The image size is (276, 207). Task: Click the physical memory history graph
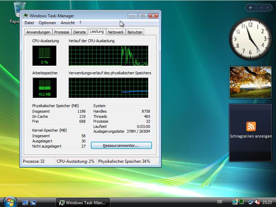(x=108, y=88)
